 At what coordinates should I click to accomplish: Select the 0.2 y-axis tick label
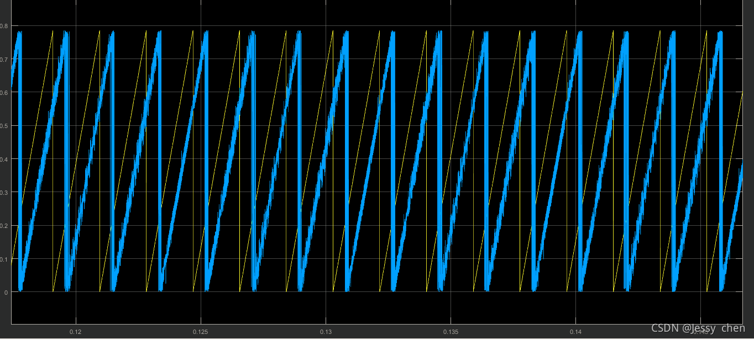(x=4, y=226)
